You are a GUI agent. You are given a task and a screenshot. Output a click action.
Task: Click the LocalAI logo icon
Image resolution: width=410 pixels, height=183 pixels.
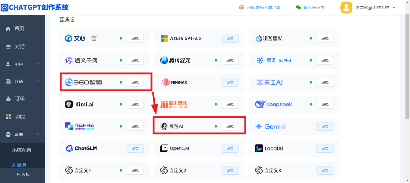[x=259, y=148]
